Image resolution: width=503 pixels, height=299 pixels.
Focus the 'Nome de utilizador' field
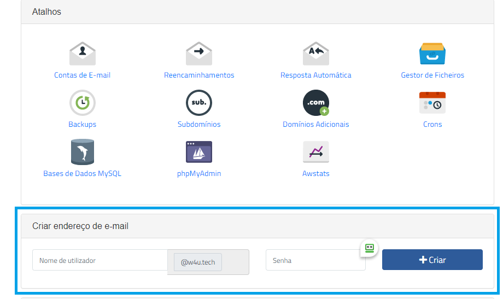point(100,261)
